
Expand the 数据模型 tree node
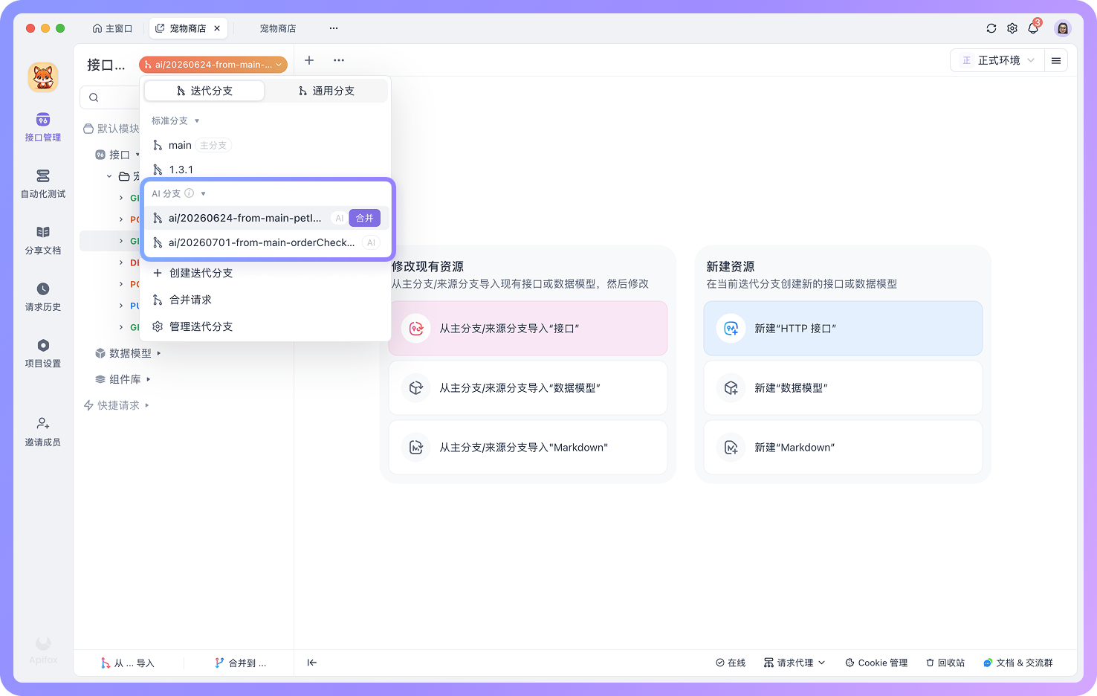[x=158, y=353]
